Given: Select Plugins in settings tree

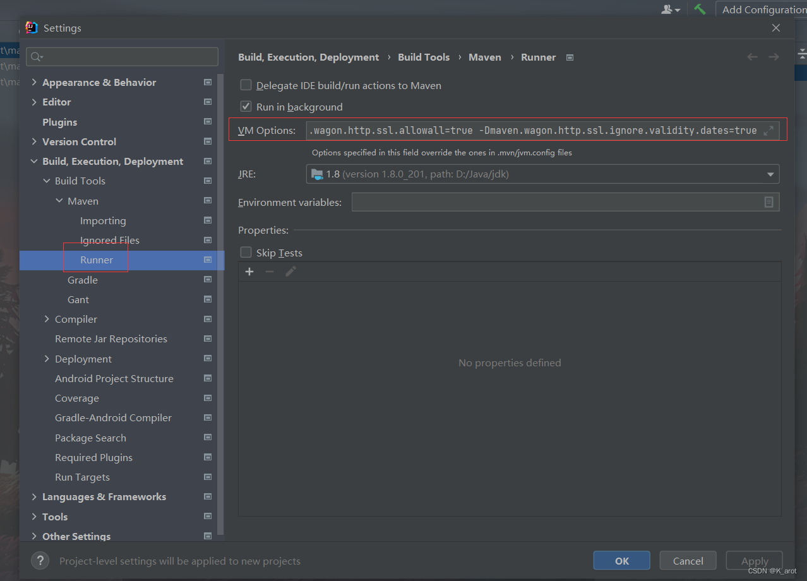Looking at the screenshot, I should click(x=59, y=122).
